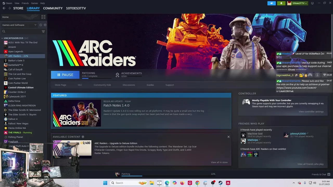Open Google Chrome from taskbar
Screen dimensions: 333x187
[x=197, y=183]
